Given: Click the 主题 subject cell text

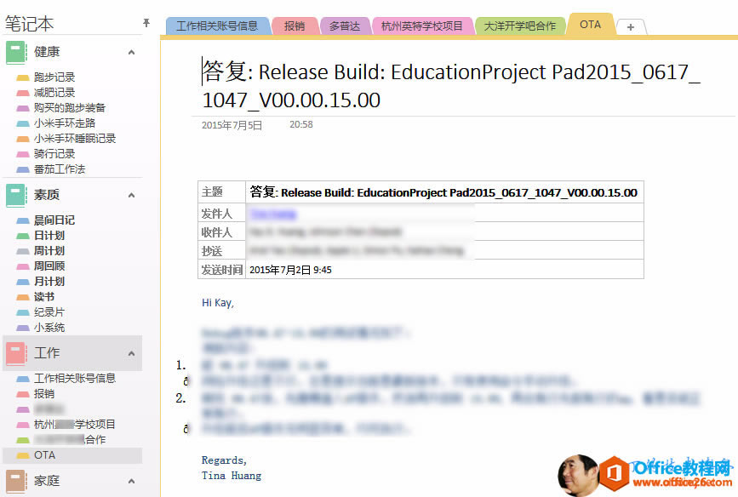Looking at the screenshot, I should (x=443, y=192).
